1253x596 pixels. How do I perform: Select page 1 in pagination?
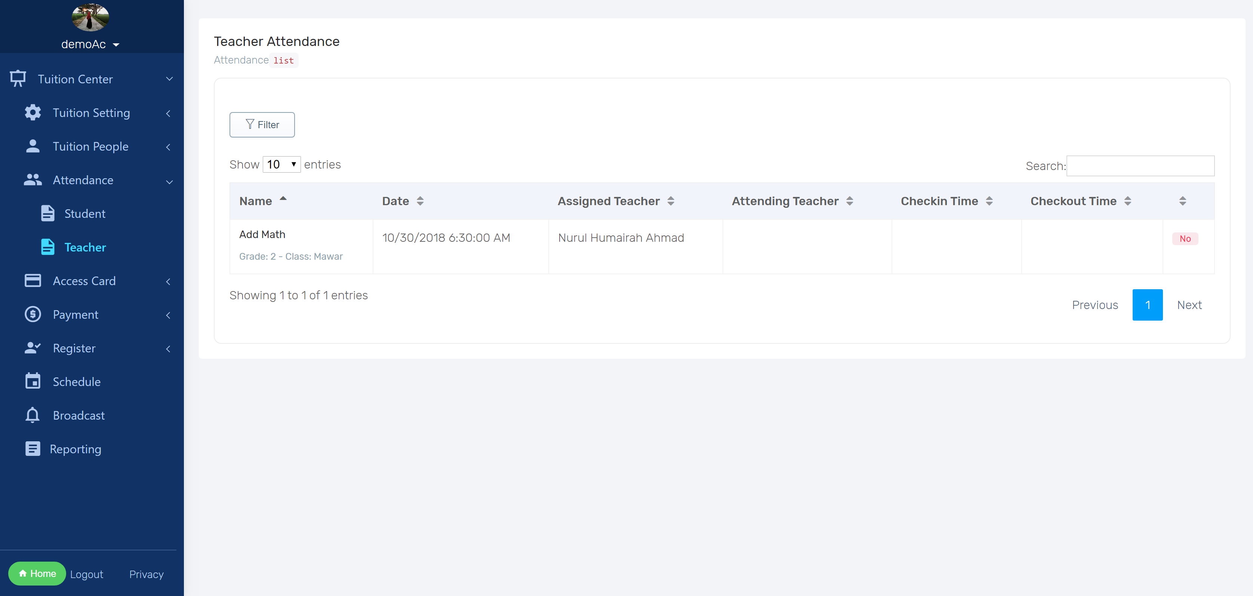tap(1148, 305)
